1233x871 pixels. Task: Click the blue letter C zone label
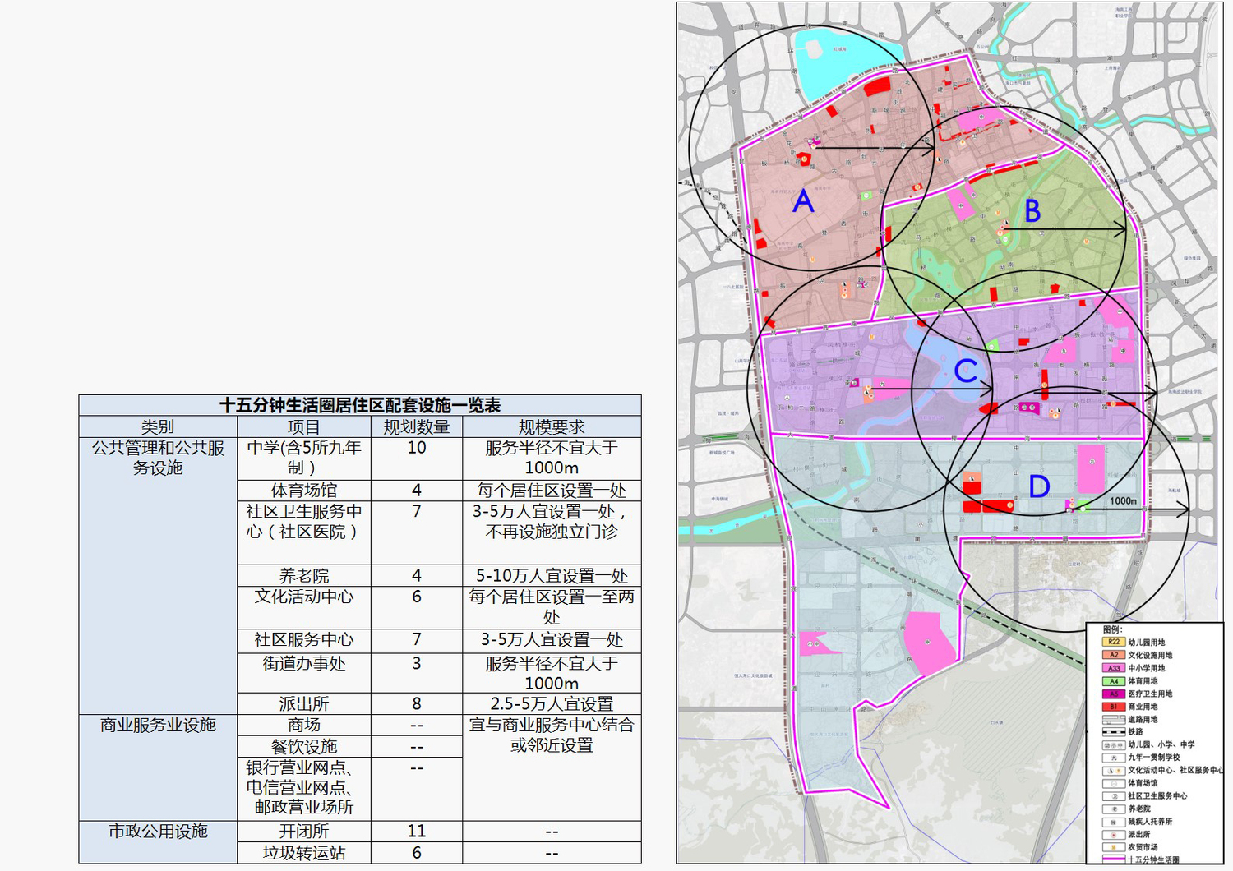(x=966, y=371)
